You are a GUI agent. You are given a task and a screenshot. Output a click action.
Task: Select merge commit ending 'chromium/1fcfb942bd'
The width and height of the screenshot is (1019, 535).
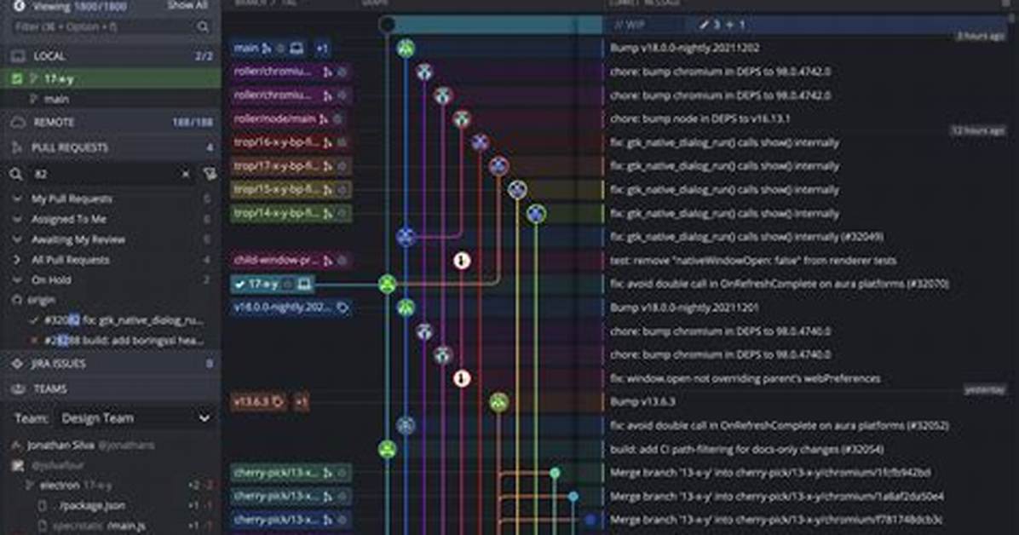point(770,473)
